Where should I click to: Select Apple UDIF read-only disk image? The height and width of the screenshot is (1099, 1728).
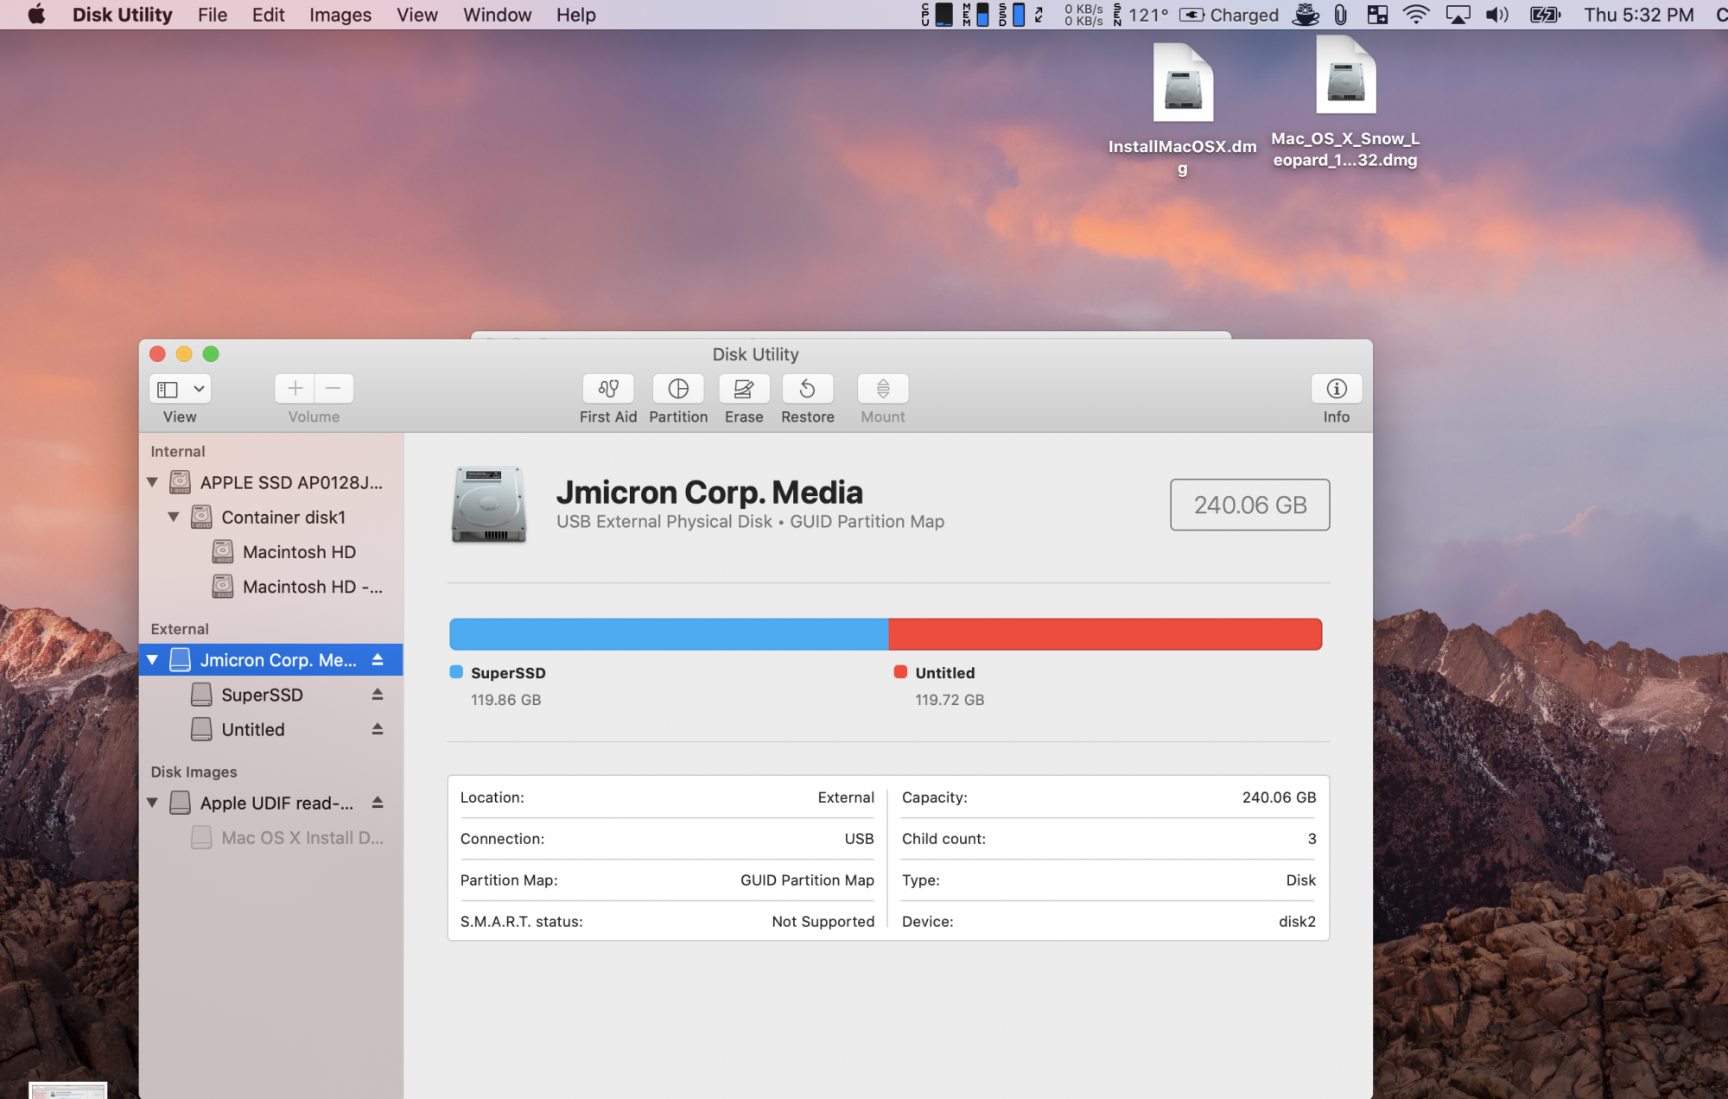click(x=271, y=803)
